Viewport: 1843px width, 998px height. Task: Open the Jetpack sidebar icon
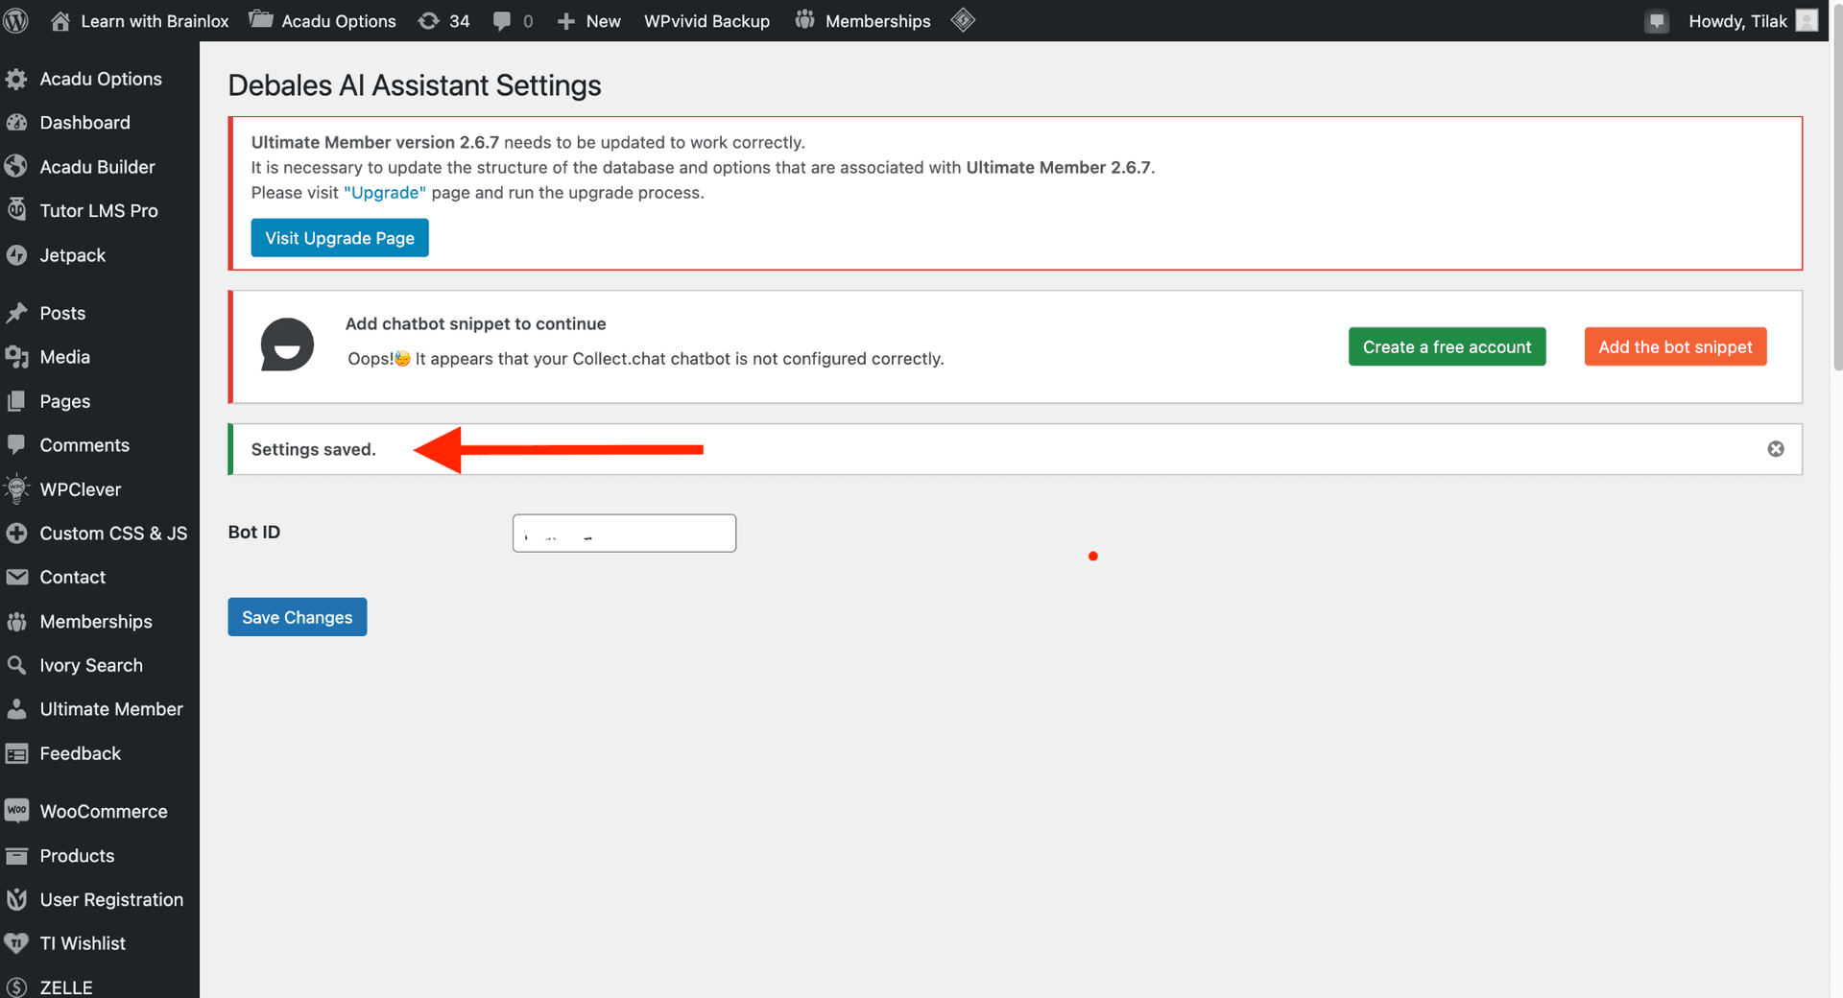tap(17, 255)
